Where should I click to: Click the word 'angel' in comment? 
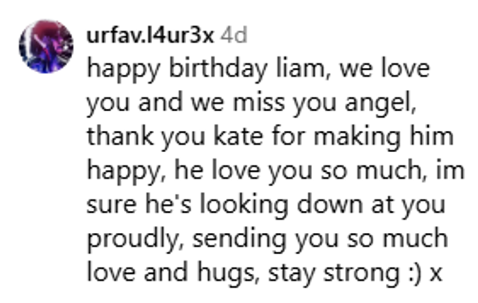tap(380, 103)
